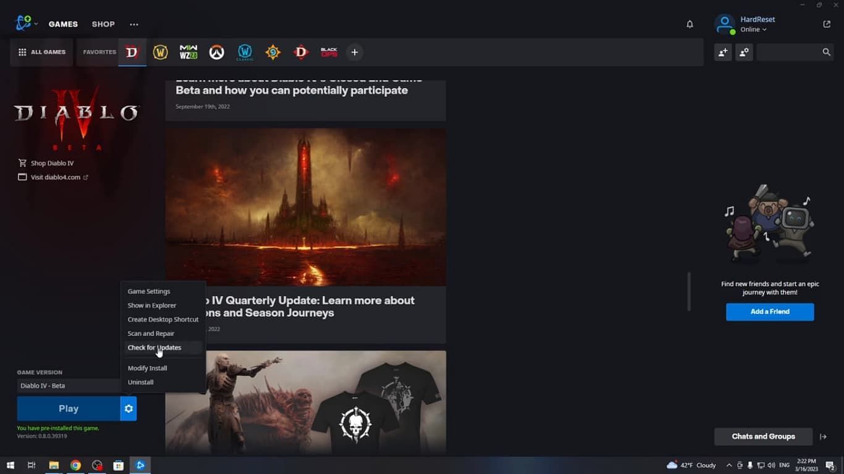
Task: Choose Game Settings from the menu
Action: [x=149, y=291]
